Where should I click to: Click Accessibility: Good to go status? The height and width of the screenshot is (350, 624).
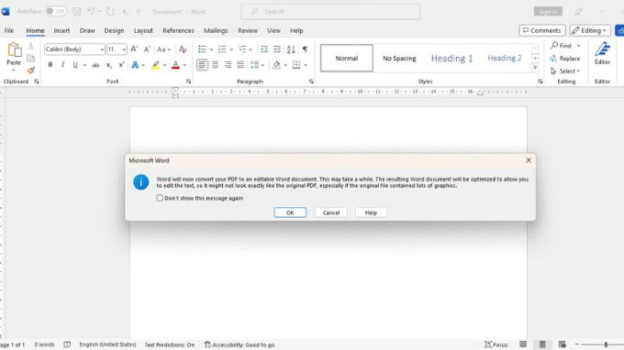(240, 345)
